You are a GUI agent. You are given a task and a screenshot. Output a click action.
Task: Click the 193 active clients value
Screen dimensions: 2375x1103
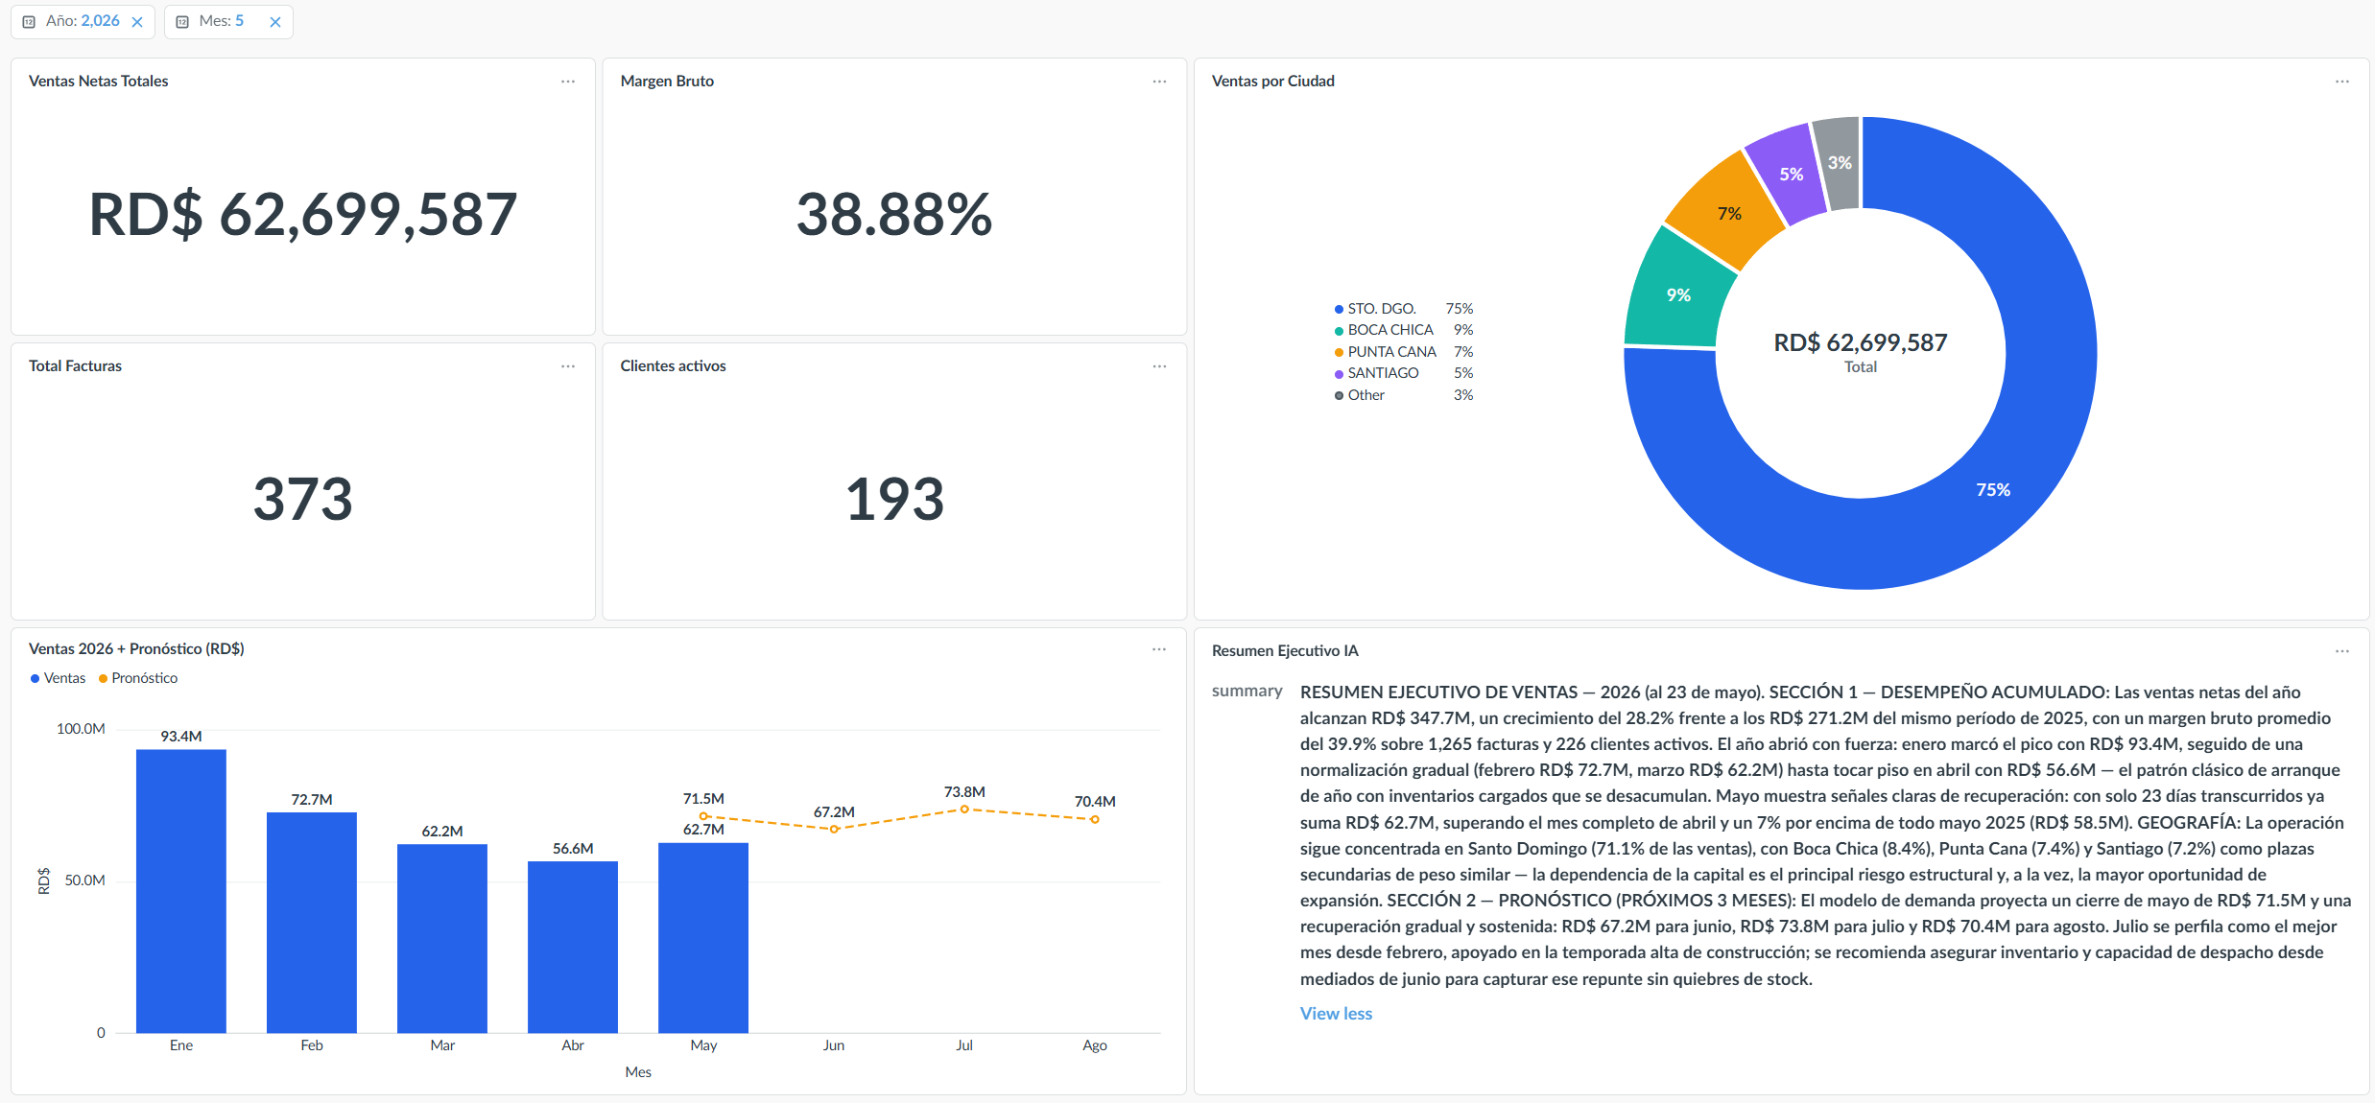click(x=894, y=499)
